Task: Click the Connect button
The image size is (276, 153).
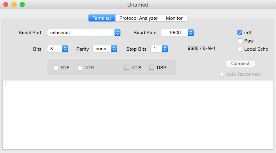Action: pyautogui.click(x=241, y=64)
